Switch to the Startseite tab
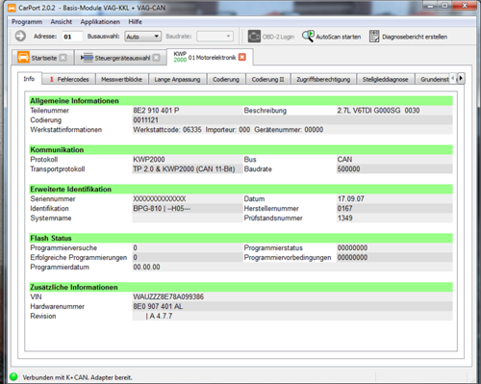 (42, 58)
